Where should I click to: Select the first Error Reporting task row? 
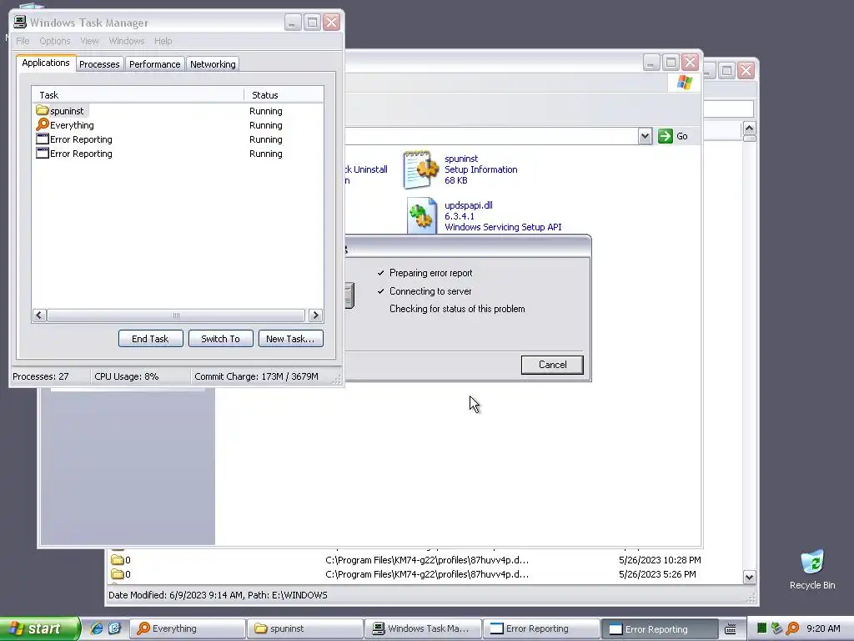coord(178,139)
